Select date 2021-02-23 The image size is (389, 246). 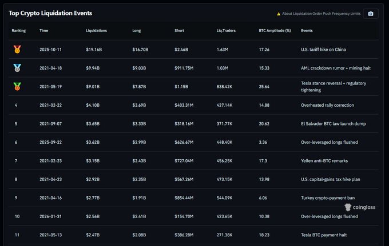pos(50,161)
